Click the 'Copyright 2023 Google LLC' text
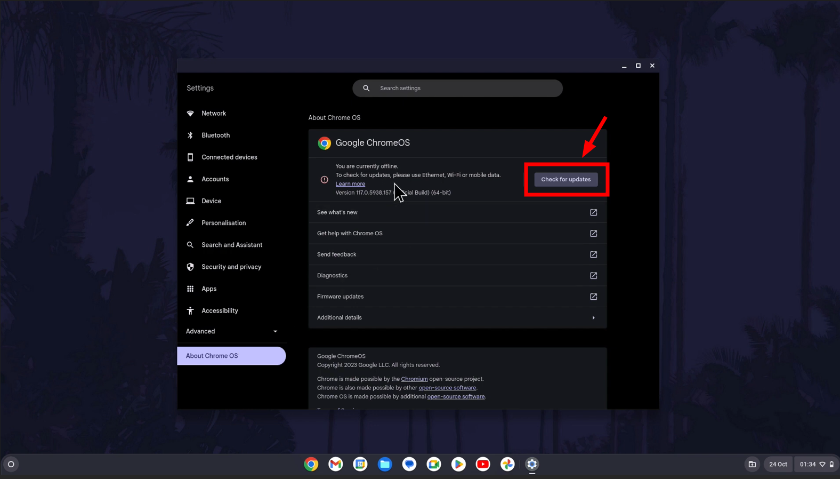This screenshot has height=479, width=840. (378, 365)
